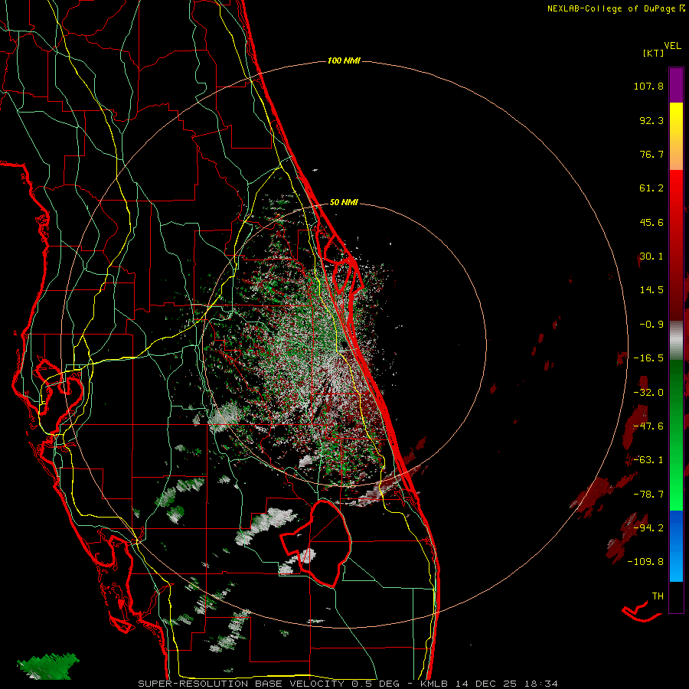689x689 pixels.
Task: Click the 107.8 velocity scale value
Action: pos(648,86)
